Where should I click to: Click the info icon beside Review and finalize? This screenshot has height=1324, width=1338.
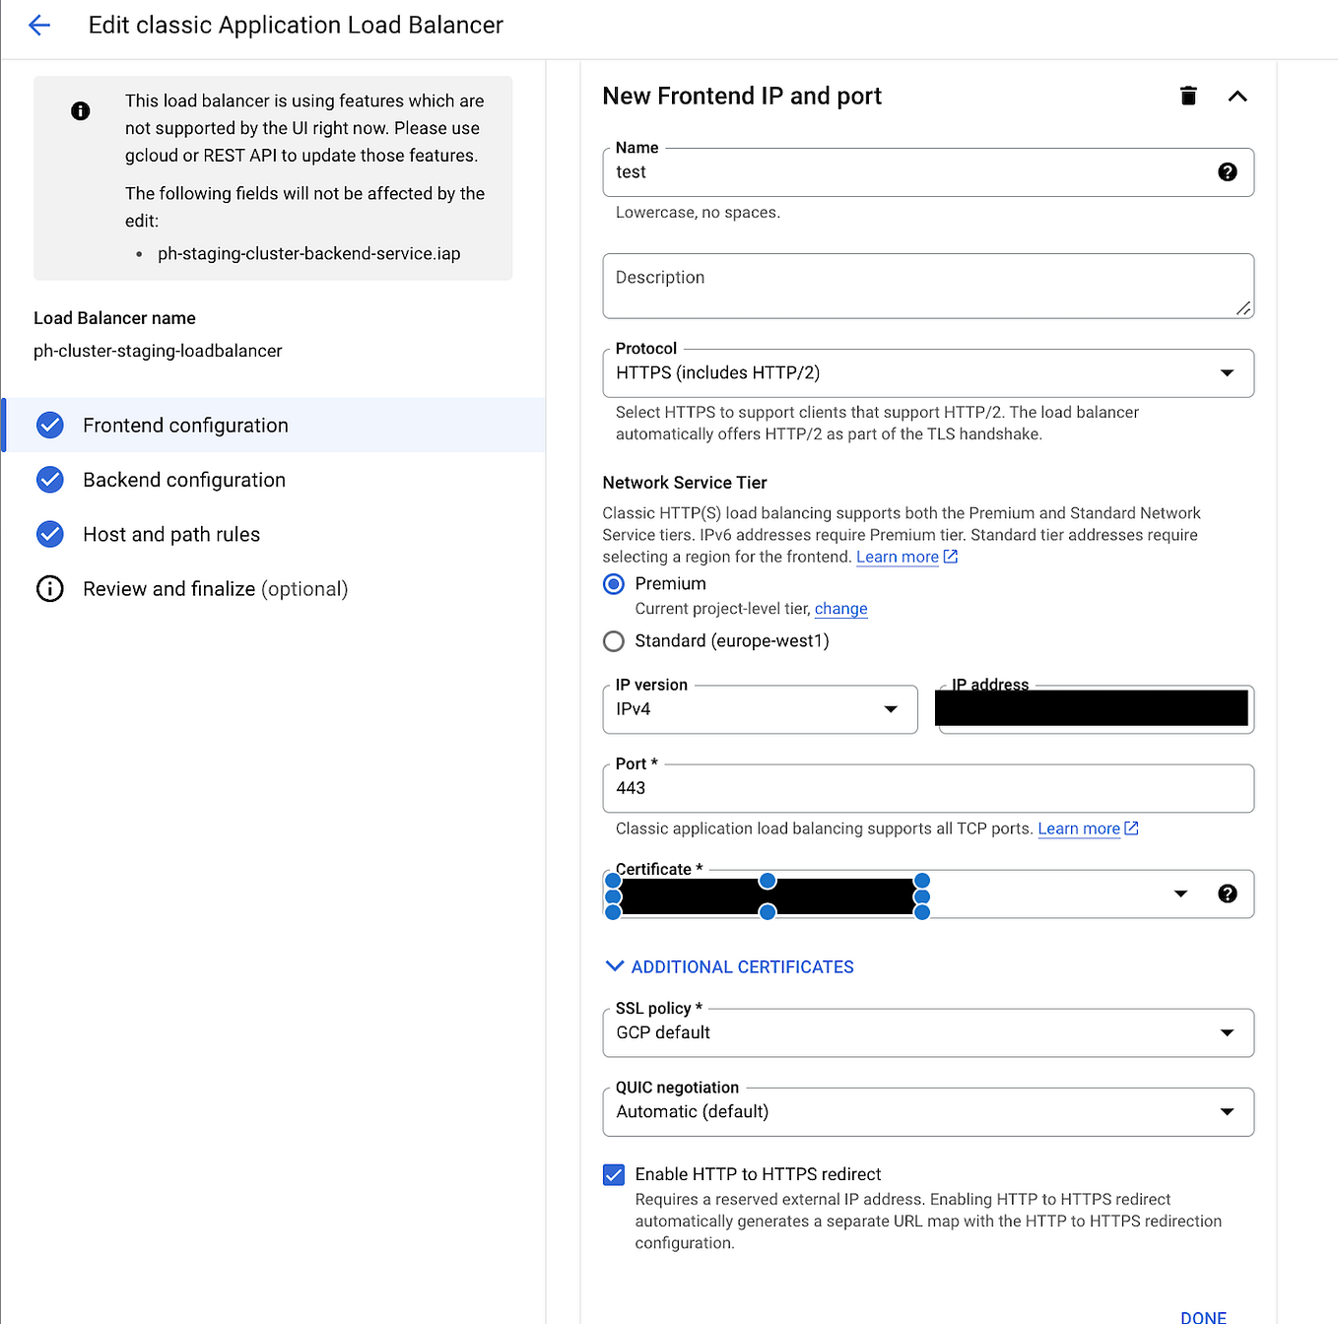(x=50, y=588)
